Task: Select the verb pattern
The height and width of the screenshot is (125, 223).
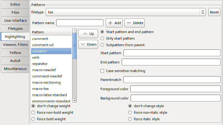Action: pos(51,57)
